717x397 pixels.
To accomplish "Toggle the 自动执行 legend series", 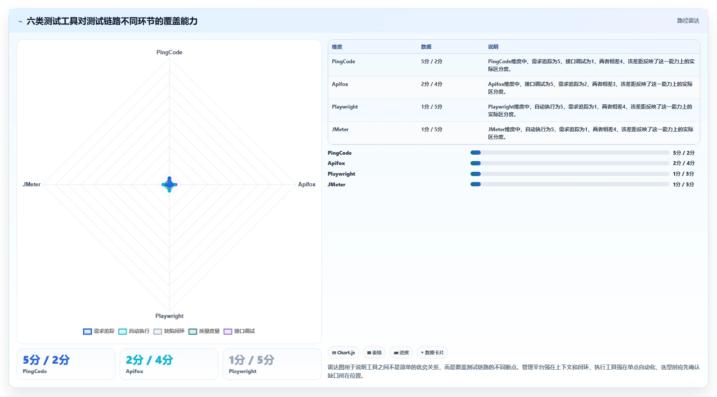I will click(134, 331).
